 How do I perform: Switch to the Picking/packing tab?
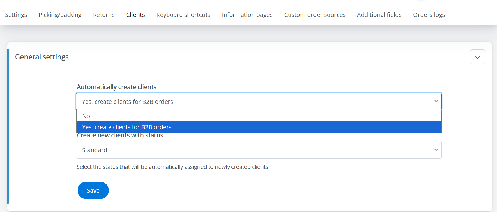click(x=60, y=15)
